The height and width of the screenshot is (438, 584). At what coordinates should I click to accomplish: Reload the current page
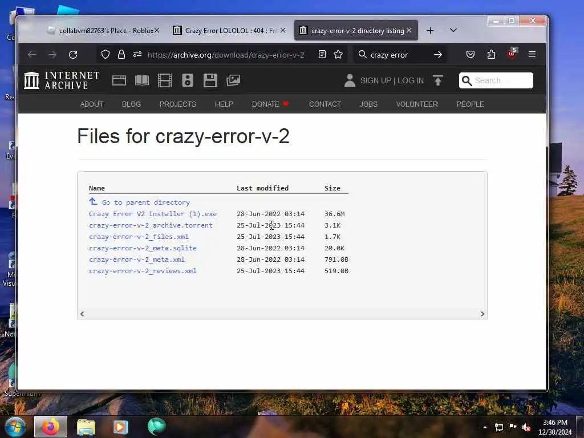point(73,55)
